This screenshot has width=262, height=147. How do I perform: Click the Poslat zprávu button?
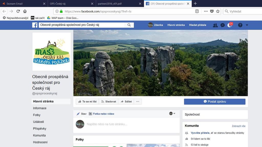coord(215,102)
